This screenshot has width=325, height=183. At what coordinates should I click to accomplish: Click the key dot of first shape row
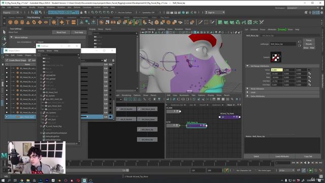[x=110, y=68]
